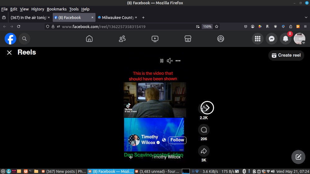
Task: Open the Firefox application menu
Action: coord(305,26)
